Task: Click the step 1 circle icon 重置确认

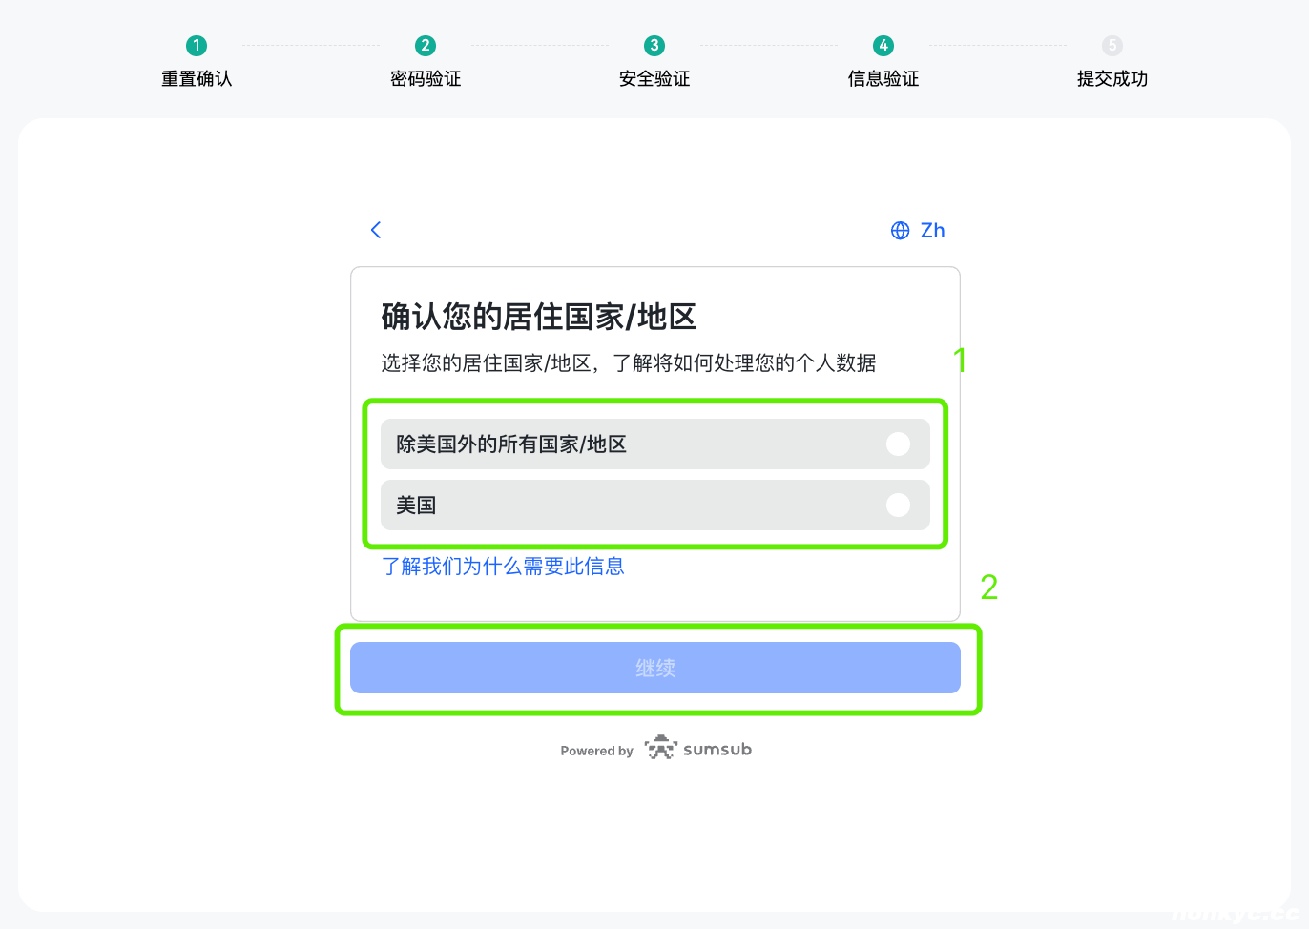Action: point(196,45)
